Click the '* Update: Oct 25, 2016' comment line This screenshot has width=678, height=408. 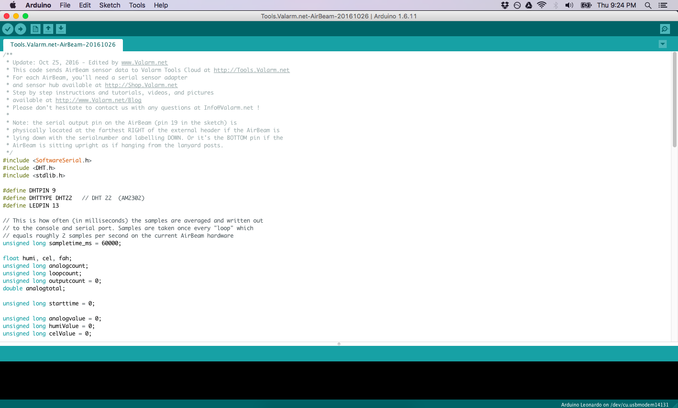point(87,63)
